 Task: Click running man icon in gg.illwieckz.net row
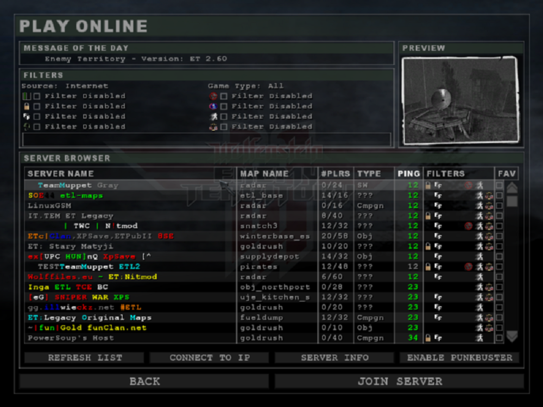pos(479,307)
